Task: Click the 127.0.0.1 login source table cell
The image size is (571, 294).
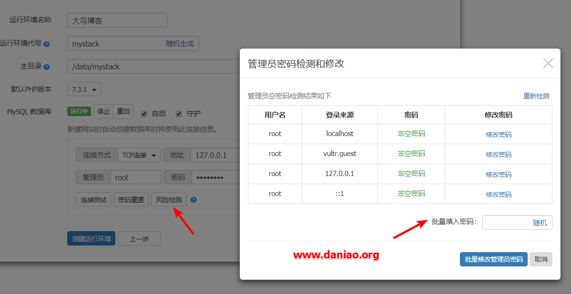Action: click(x=340, y=174)
